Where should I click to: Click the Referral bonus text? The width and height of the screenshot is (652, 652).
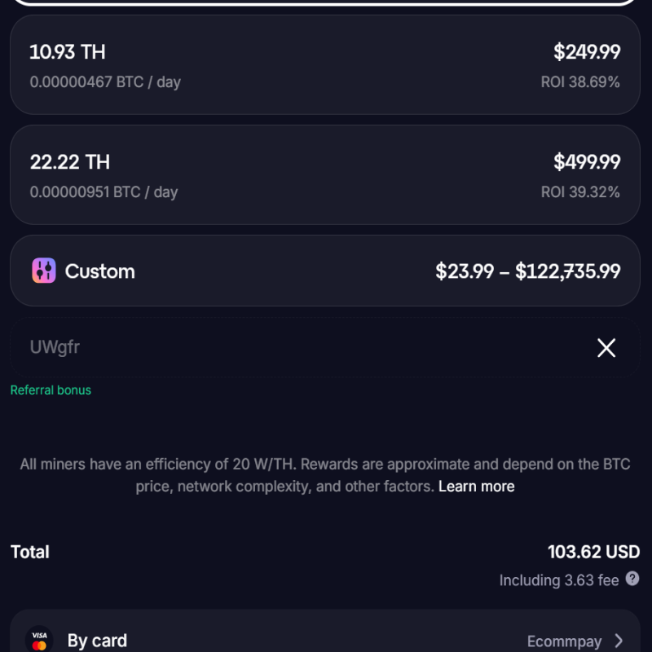51,390
